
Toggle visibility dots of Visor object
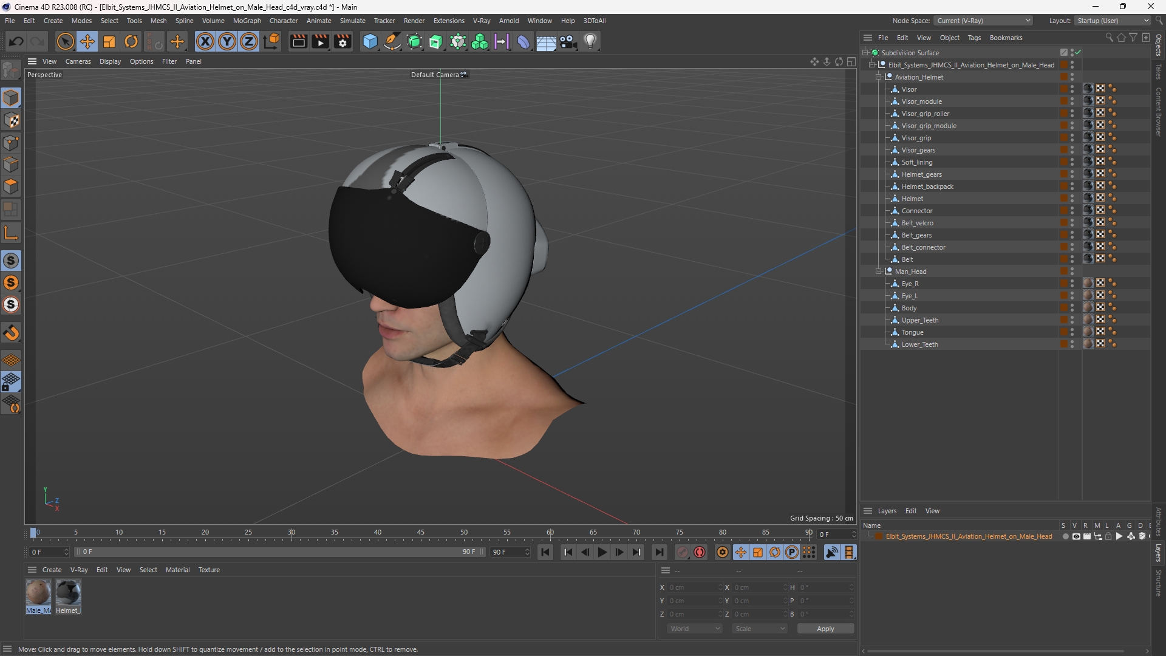point(1072,89)
